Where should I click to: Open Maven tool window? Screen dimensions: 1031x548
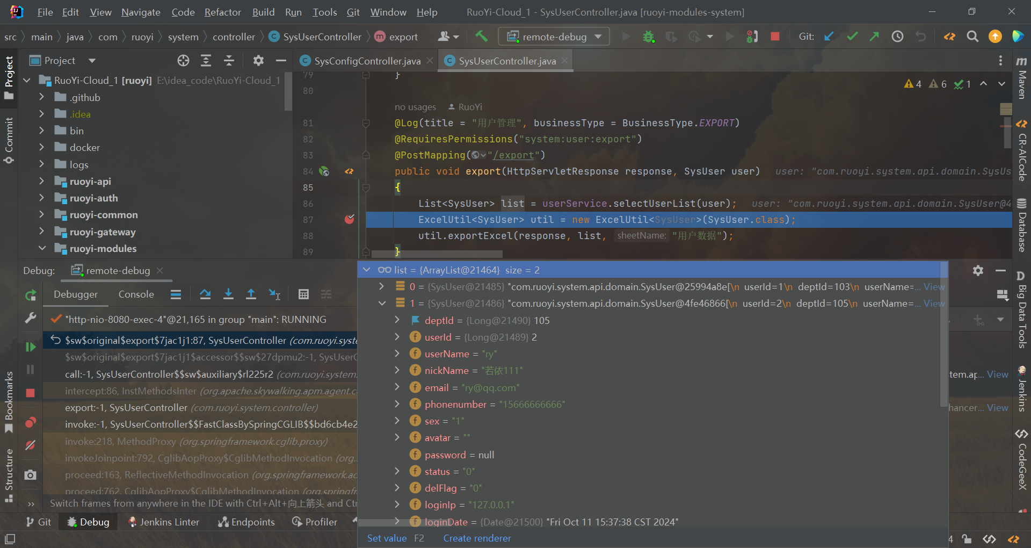coord(1021,78)
